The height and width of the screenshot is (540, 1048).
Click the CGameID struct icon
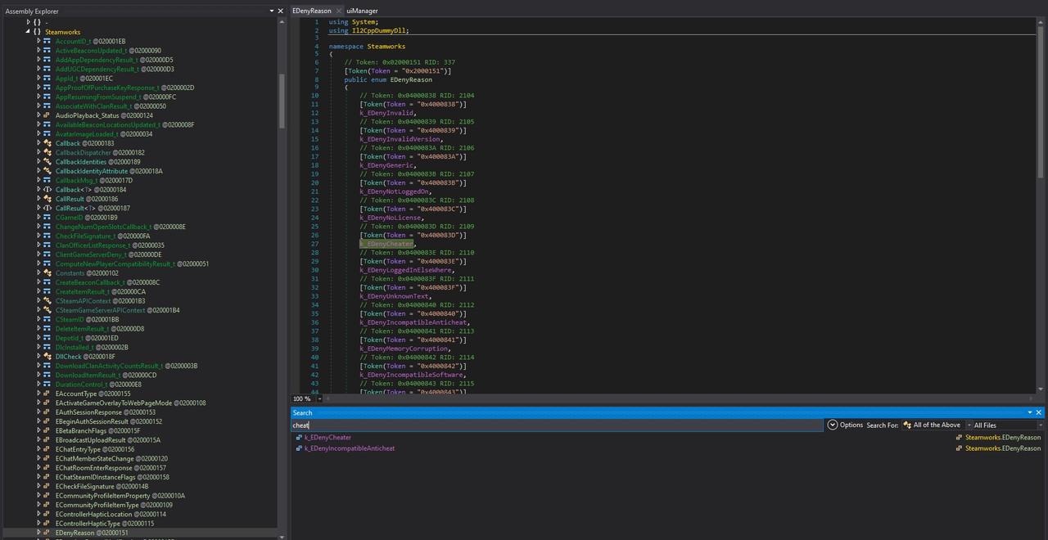(x=47, y=218)
